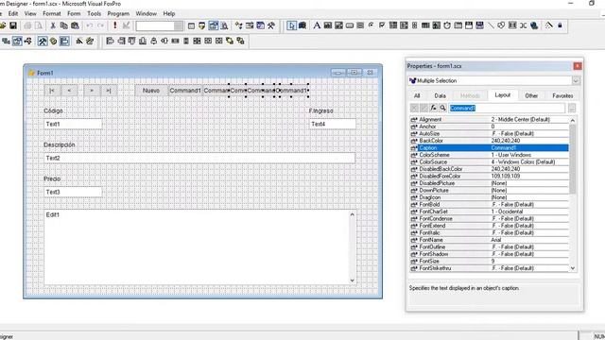Open the Tools menu

pyautogui.click(x=94, y=13)
